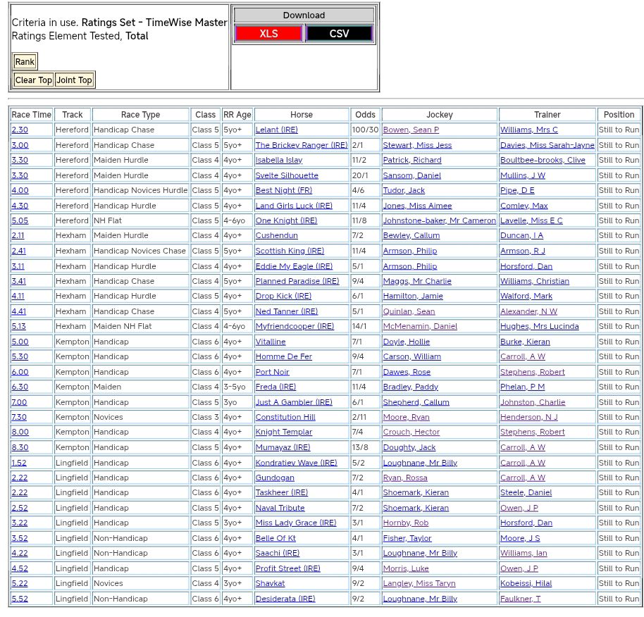Viewport: 644px width, 617px height.
Task: Click the red XLS download button
Action: 268,34
